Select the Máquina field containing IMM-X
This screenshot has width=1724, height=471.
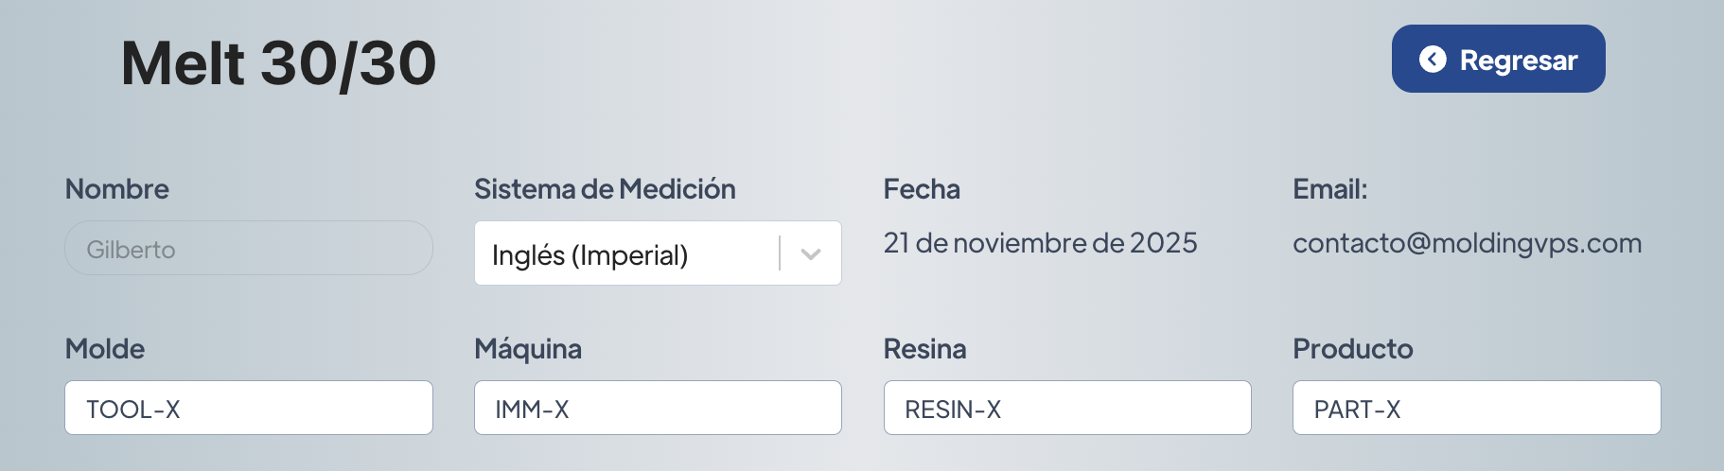click(658, 409)
